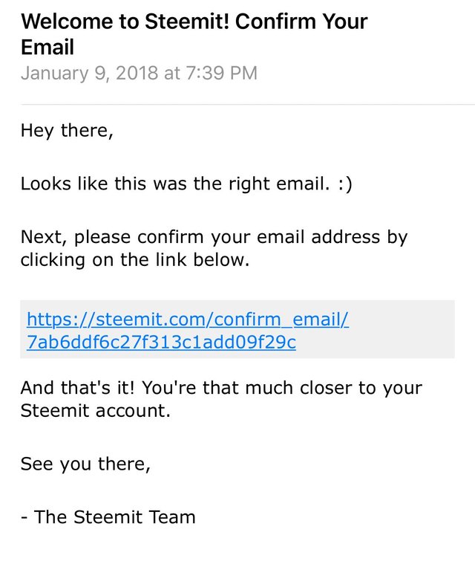Viewport: 475px width, 564px height.
Task: Click the word "Email" in the subject
Action: coord(47,48)
